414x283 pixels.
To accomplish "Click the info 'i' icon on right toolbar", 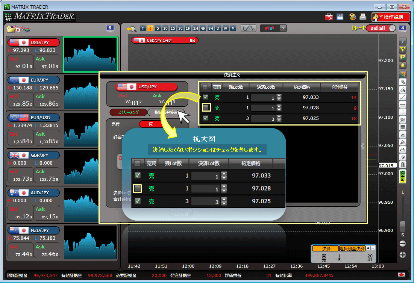I will pos(403,41).
